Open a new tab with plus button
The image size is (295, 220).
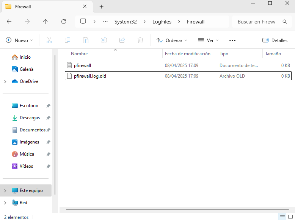pos(101,7)
